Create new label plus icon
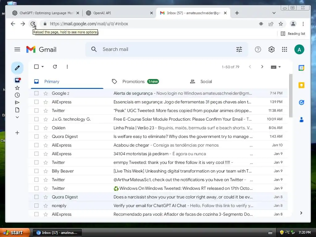 pyautogui.click(x=17, y=133)
